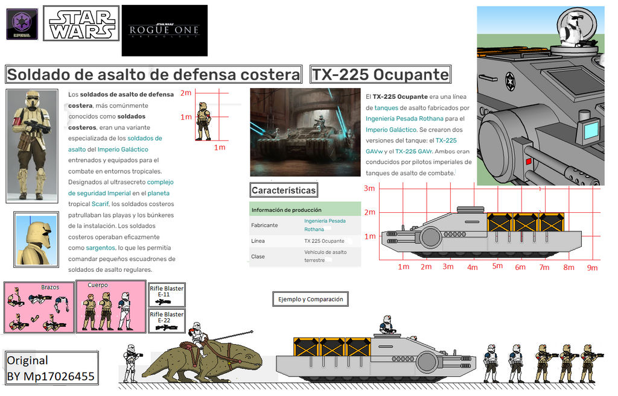Click the 'Original BY Mp17026455' credit box
This screenshot has height=396, width=618.
coord(51,368)
